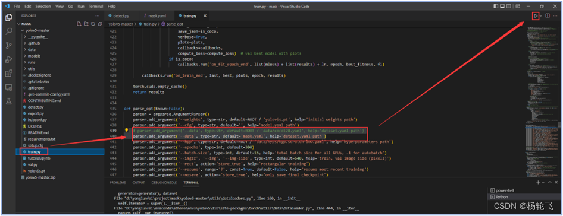Maximize the terminal panel size
The height and width of the screenshot is (216, 563).
550,182
